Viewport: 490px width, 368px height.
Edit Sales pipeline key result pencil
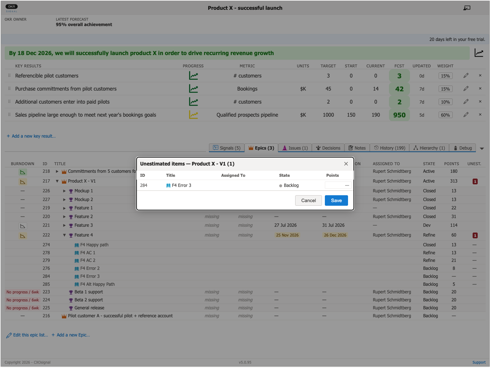(x=466, y=114)
